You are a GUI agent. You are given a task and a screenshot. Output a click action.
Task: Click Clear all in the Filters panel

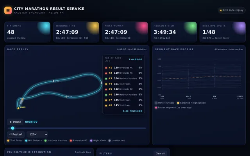pyautogui.click(x=160, y=153)
